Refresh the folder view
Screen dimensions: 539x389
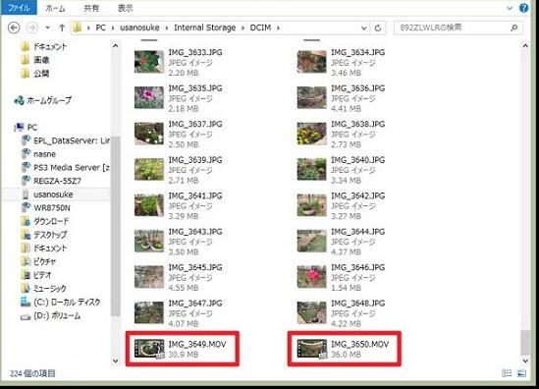(x=378, y=28)
